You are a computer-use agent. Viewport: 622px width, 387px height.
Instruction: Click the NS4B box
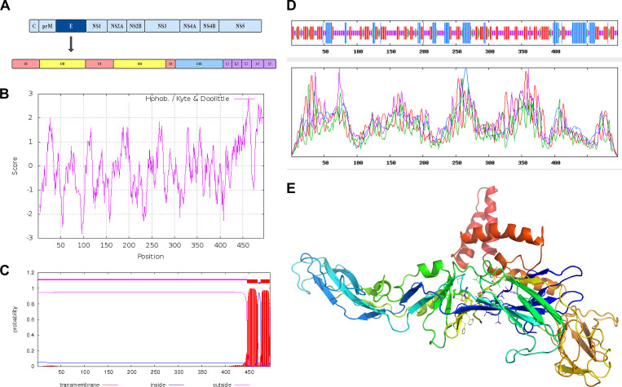(x=210, y=26)
